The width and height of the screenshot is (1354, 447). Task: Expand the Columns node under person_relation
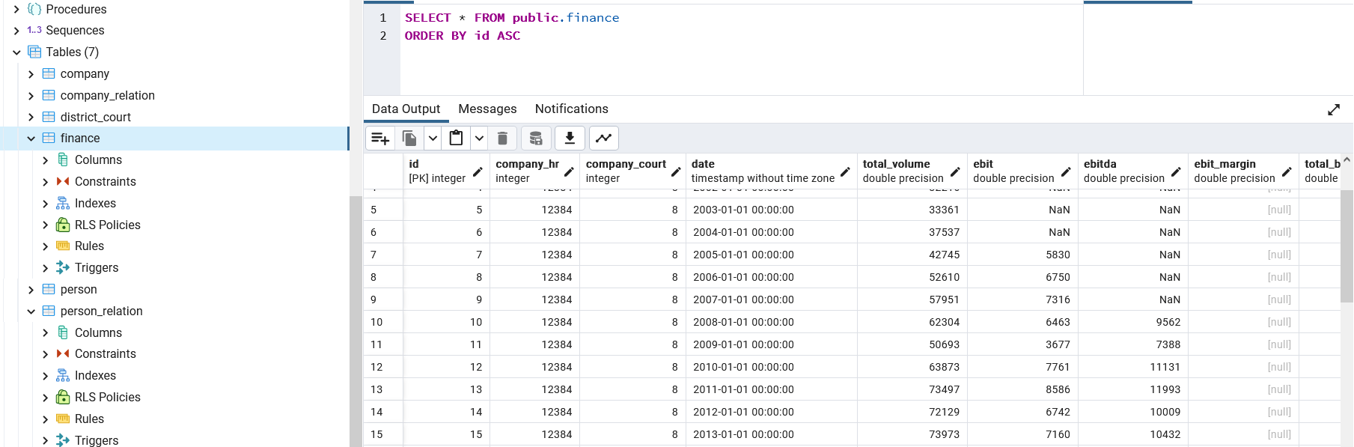(x=45, y=332)
